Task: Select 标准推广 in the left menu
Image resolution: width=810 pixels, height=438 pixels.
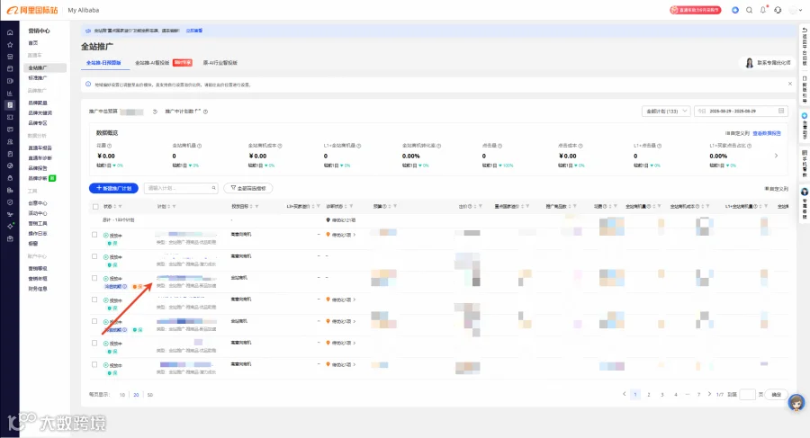Action: (x=37, y=78)
